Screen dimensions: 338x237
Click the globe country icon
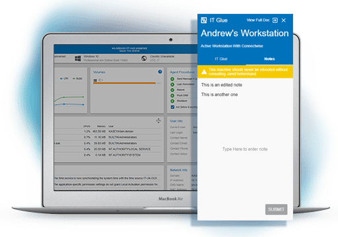pos(144,59)
